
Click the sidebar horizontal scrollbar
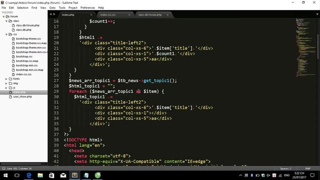(x=21, y=164)
